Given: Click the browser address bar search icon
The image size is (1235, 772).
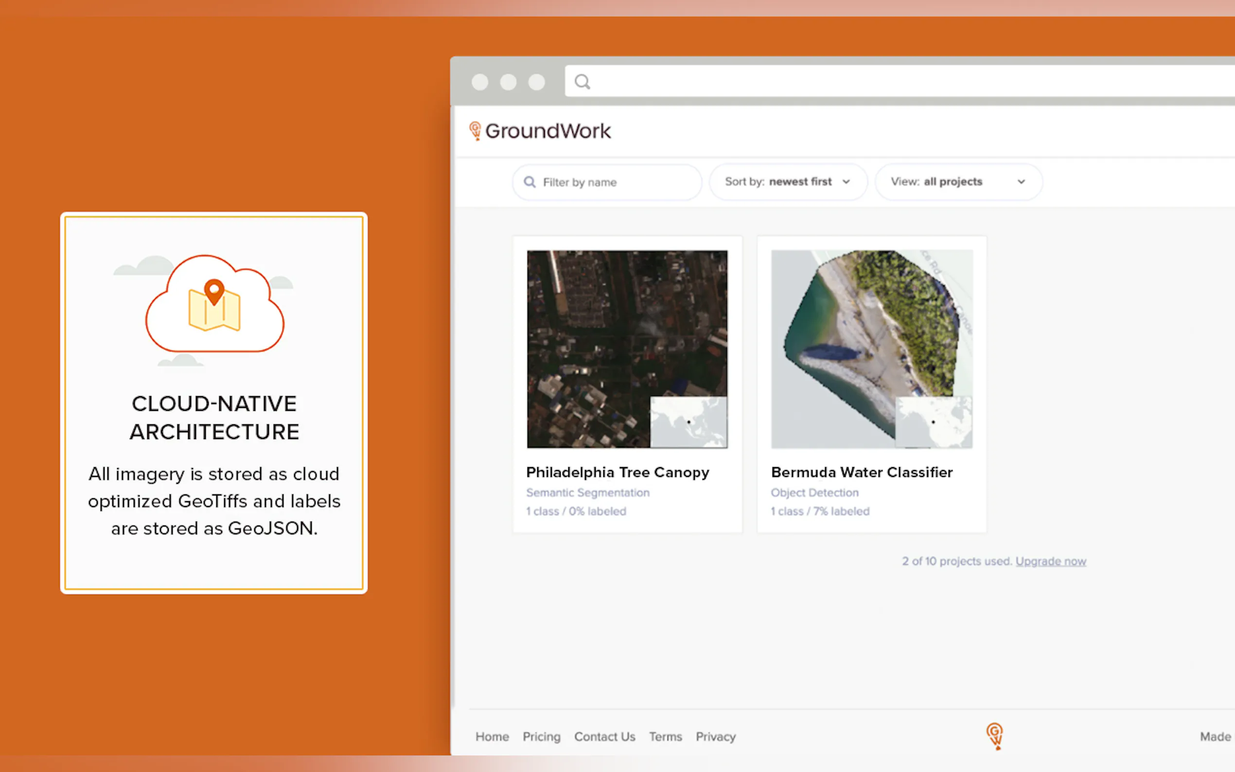Looking at the screenshot, I should tap(582, 82).
